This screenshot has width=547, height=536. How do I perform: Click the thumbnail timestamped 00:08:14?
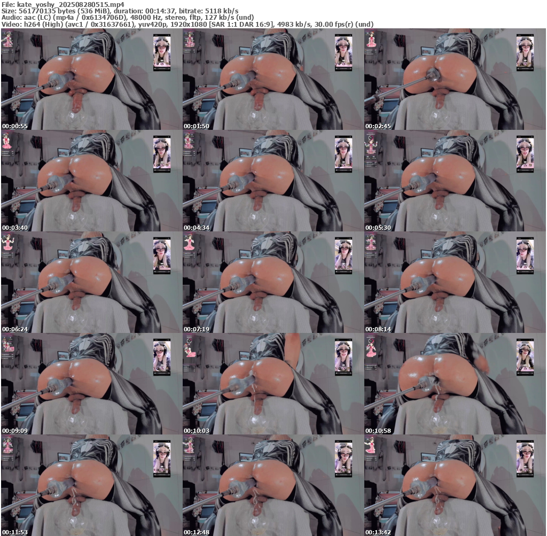point(455,283)
